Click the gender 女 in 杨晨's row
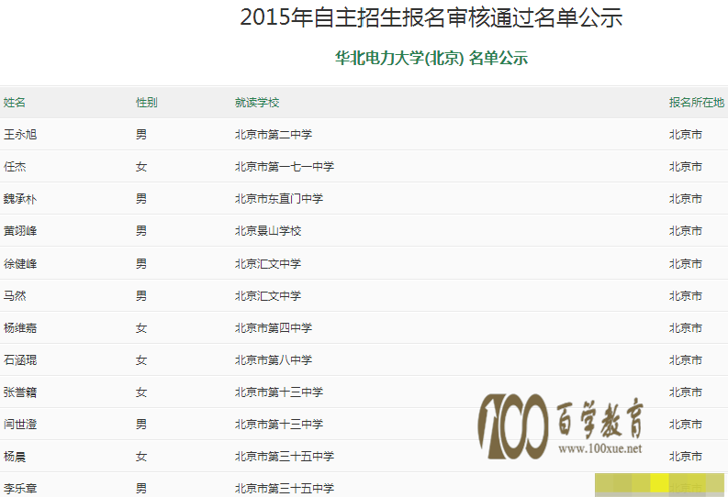Viewport: 728px width, 497px height. [141, 457]
